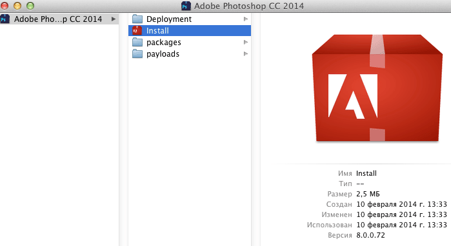Expand the payloads folder arrow
451x246 pixels.
pyautogui.click(x=246, y=53)
